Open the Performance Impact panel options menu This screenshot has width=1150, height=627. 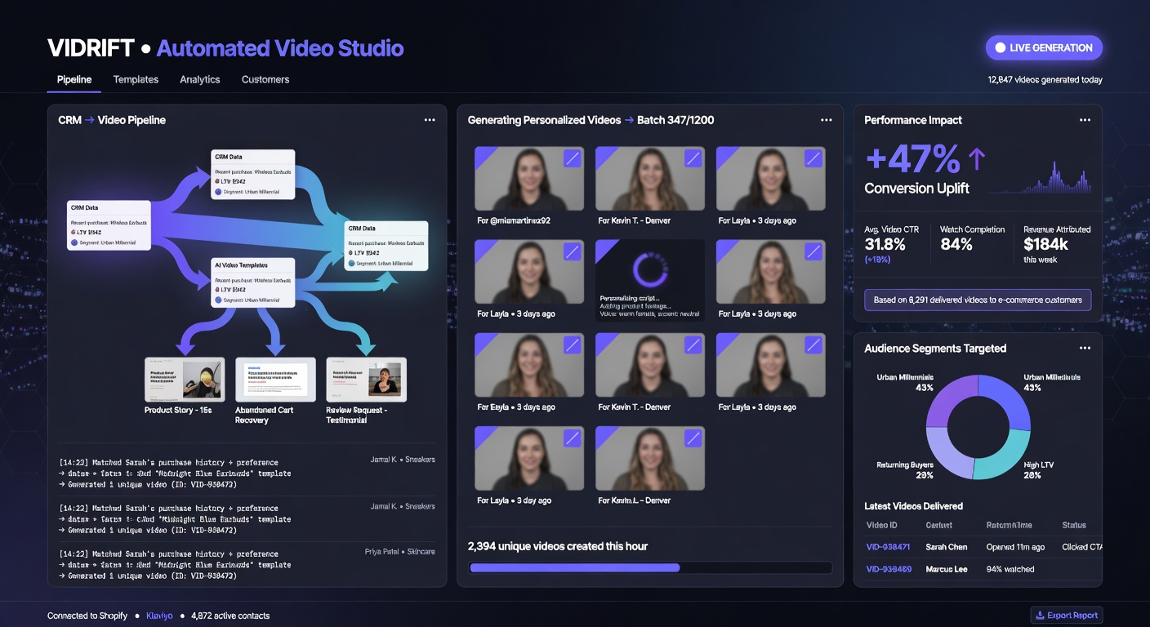(x=1085, y=120)
